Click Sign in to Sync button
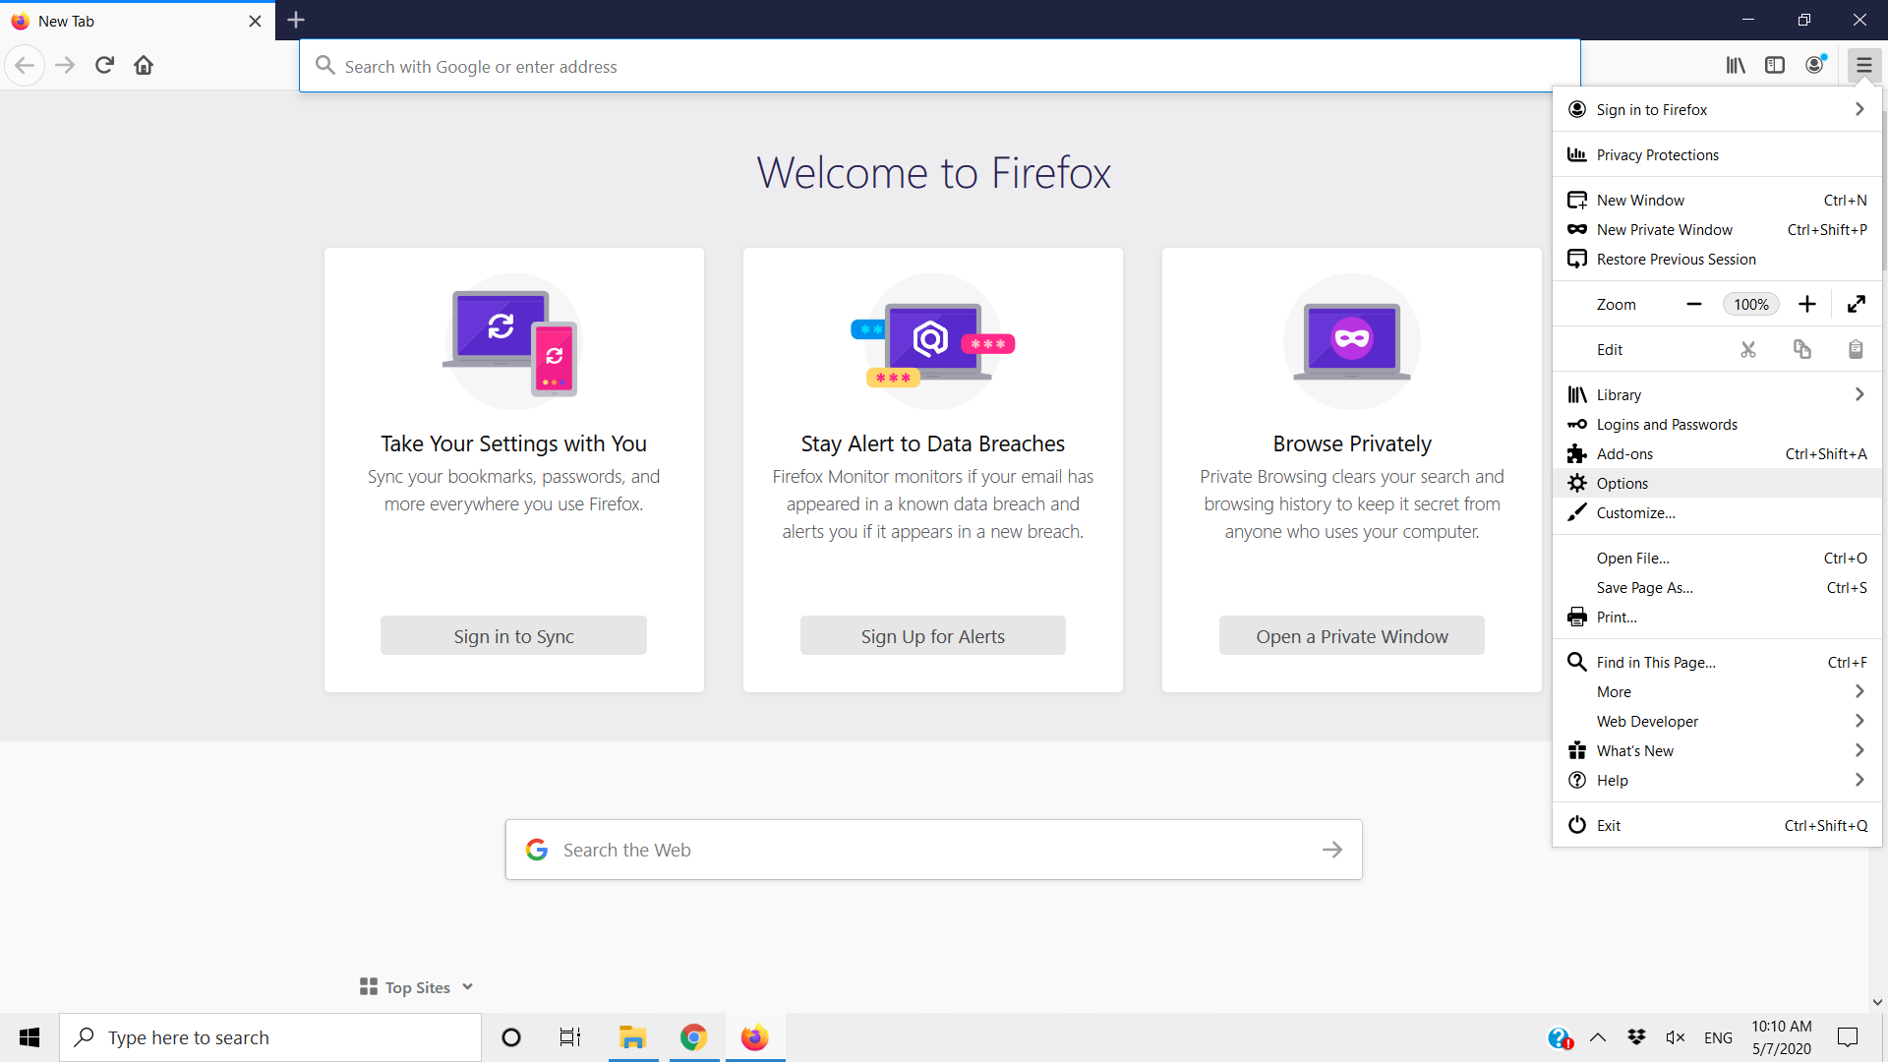The height and width of the screenshot is (1062, 1888). tap(513, 636)
